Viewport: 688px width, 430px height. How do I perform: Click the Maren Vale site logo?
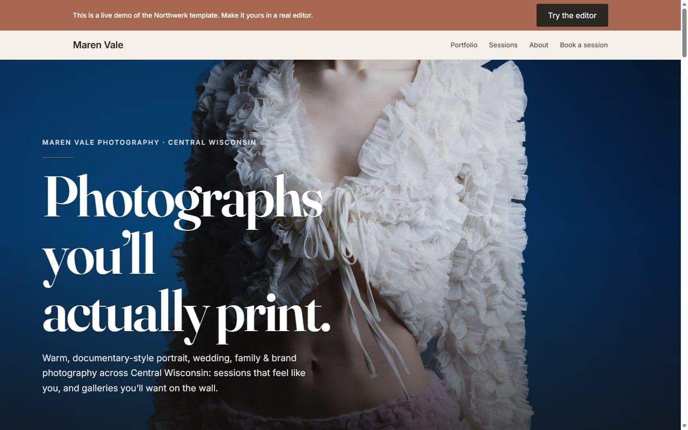point(98,45)
